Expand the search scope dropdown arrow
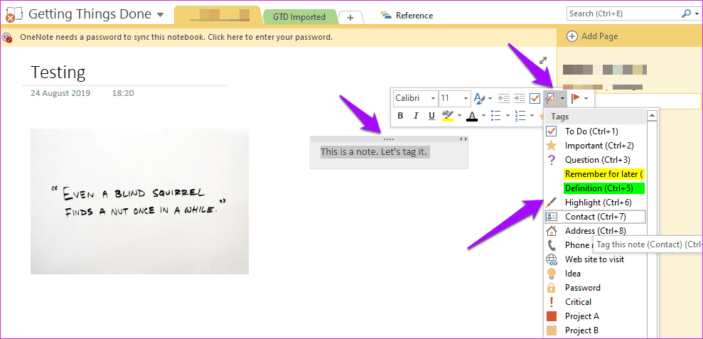This screenshot has width=703, height=339. point(696,14)
